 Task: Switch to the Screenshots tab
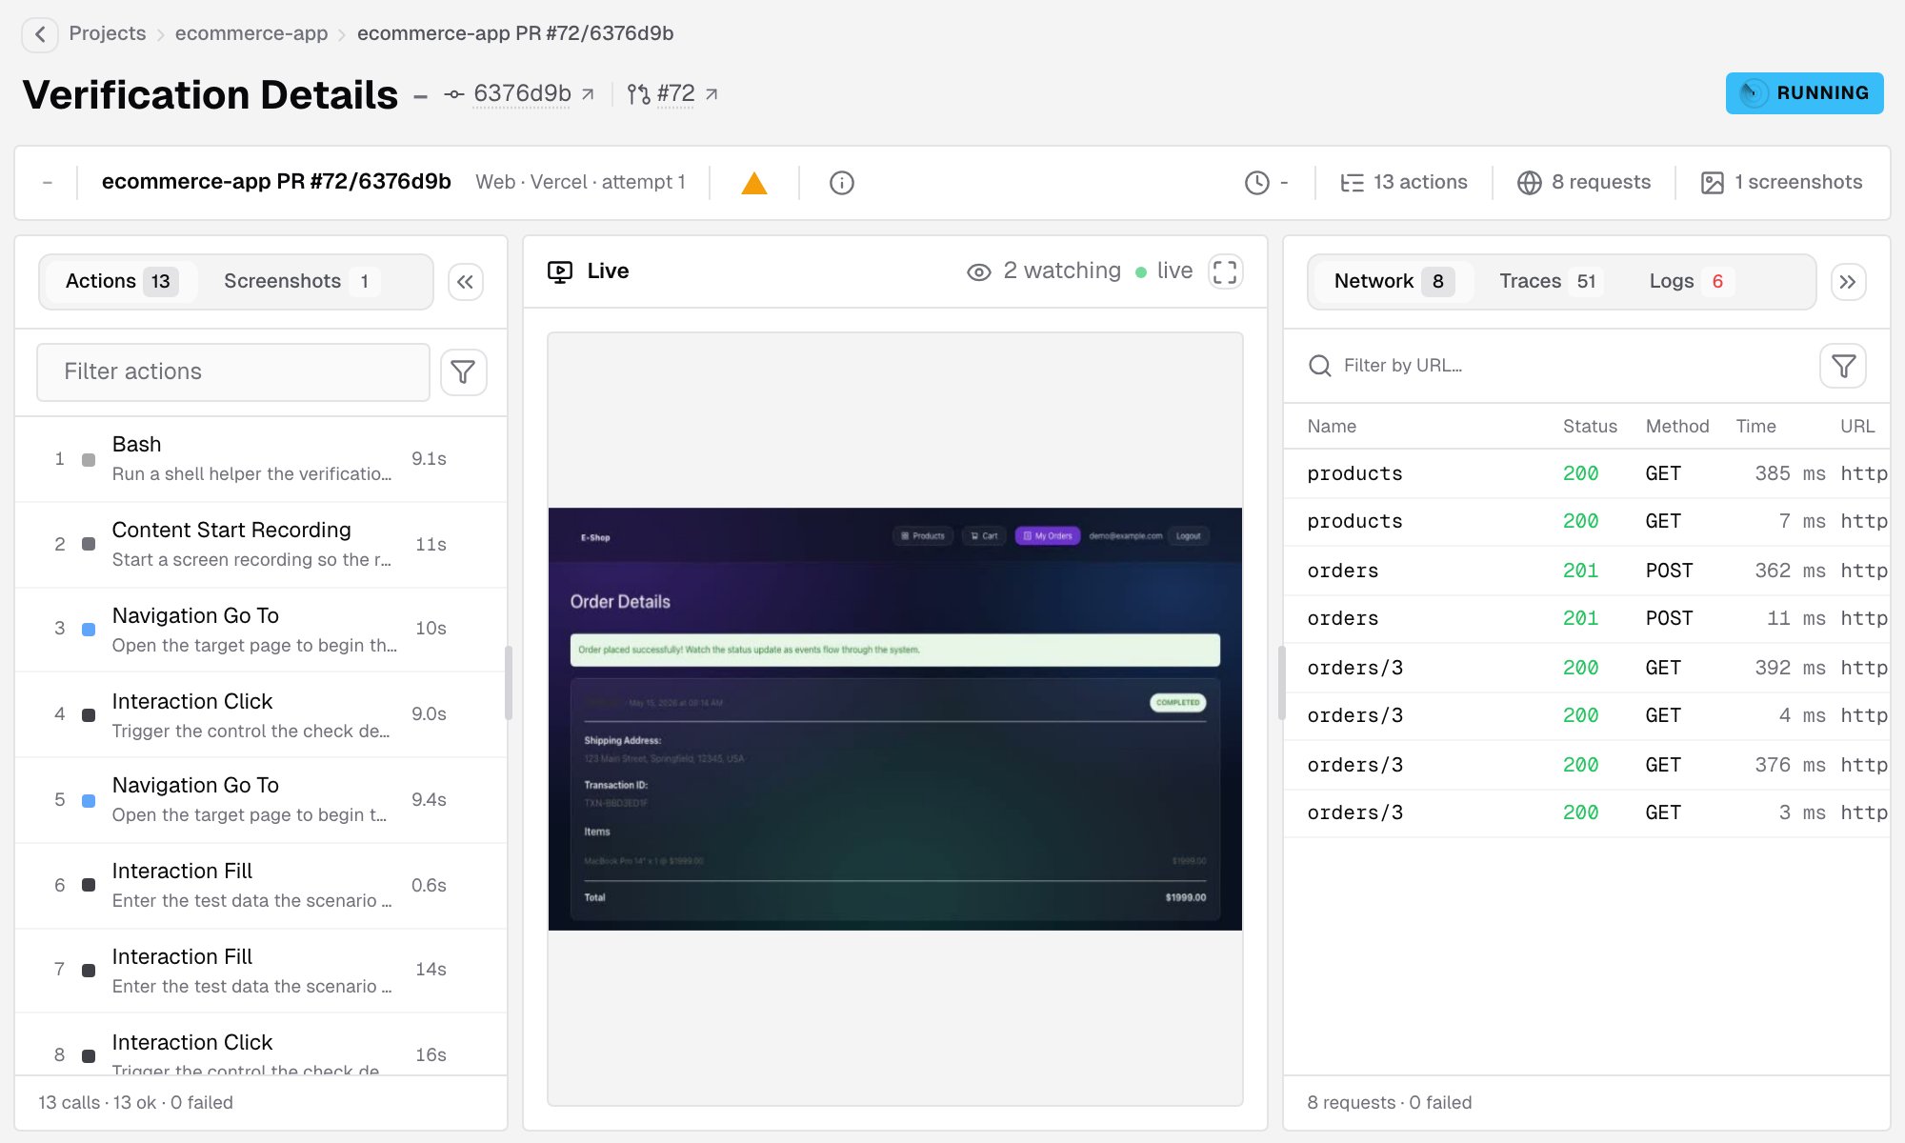[301, 281]
